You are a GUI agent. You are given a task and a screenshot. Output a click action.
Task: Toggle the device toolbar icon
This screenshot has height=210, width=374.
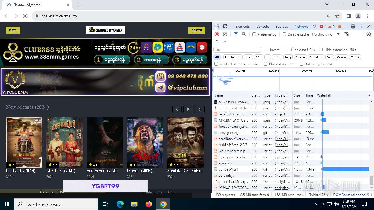coord(225,26)
